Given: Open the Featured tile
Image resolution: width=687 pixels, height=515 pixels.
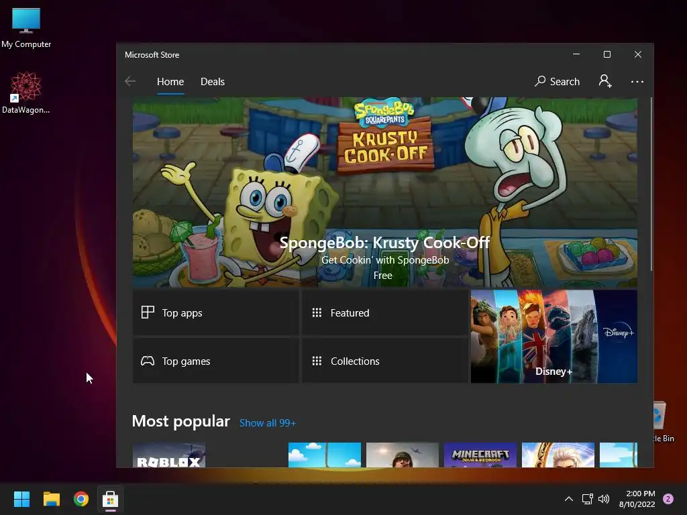Looking at the screenshot, I should [384, 312].
